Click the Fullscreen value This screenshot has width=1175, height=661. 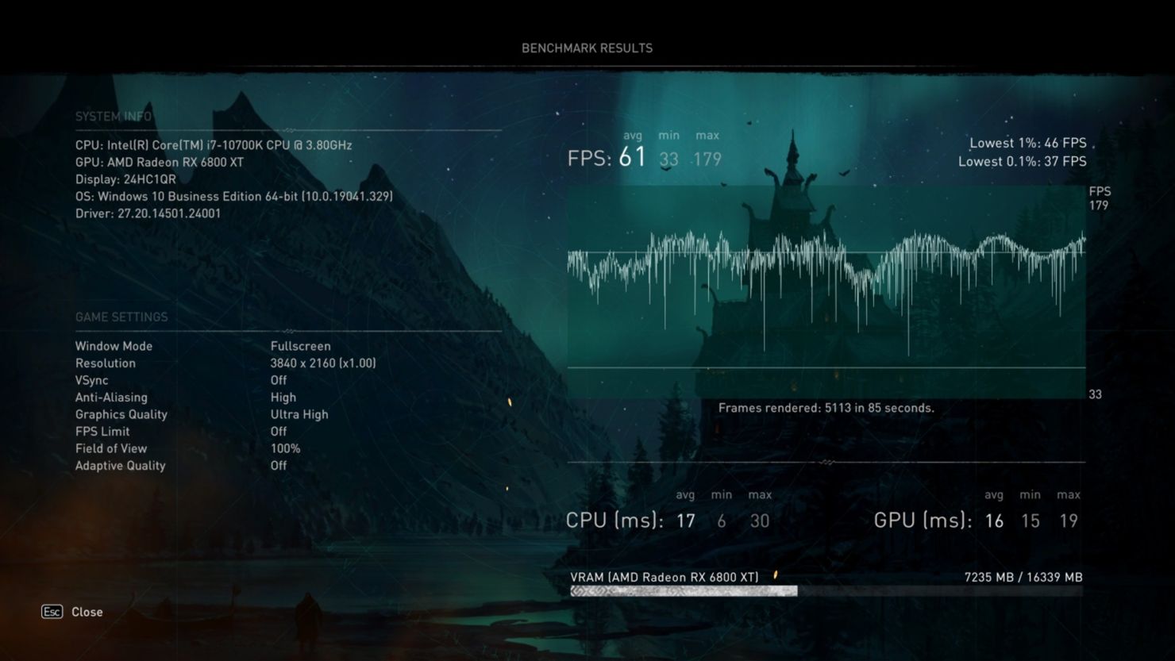coord(301,346)
